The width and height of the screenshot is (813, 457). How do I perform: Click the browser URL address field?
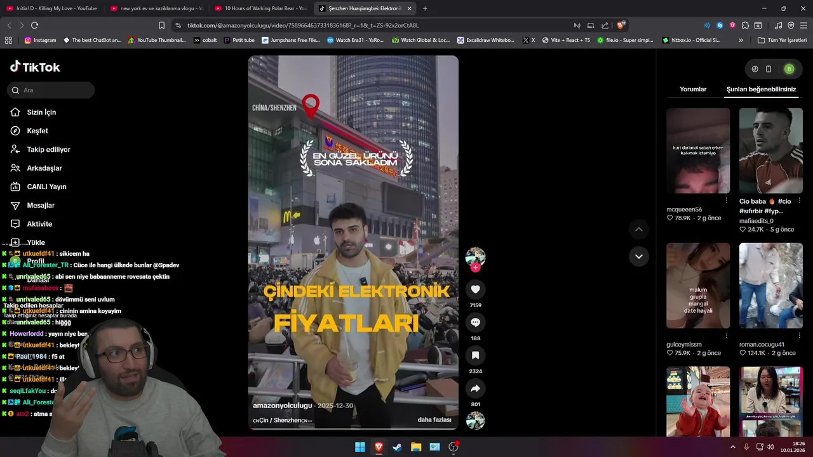pos(375,25)
